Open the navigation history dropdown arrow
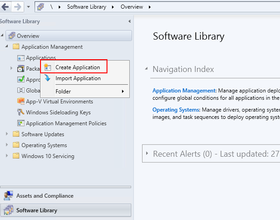The height and width of the screenshot is (220, 280). 28,7
